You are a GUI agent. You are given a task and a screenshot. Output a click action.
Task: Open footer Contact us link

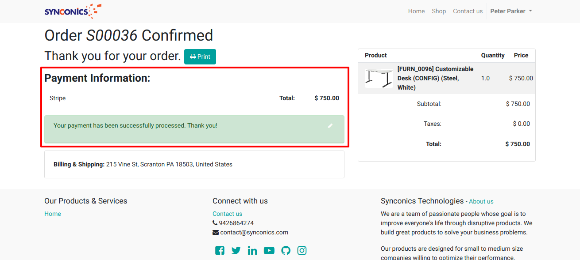[x=227, y=214]
